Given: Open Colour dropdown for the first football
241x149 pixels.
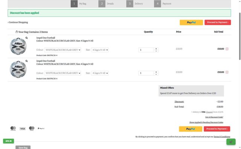Looking at the screenshot, I should click(x=63, y=50).
